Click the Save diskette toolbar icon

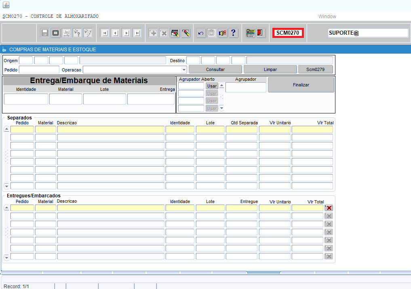click(x=45, y=33)
